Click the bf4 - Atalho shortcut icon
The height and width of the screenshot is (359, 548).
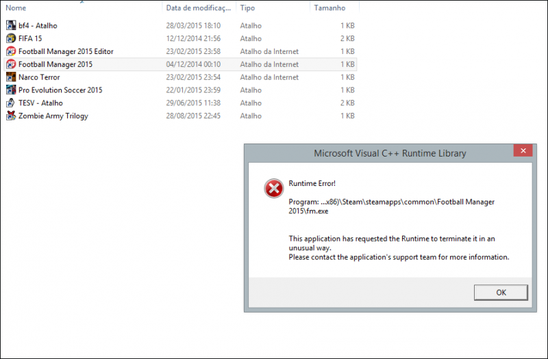pyautogui.click(x=11, y=25)
